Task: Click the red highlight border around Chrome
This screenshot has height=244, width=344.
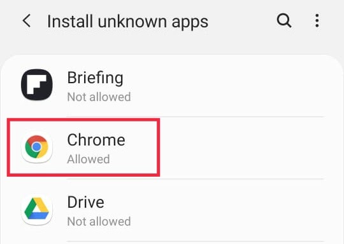Action: tap(83, 120)
